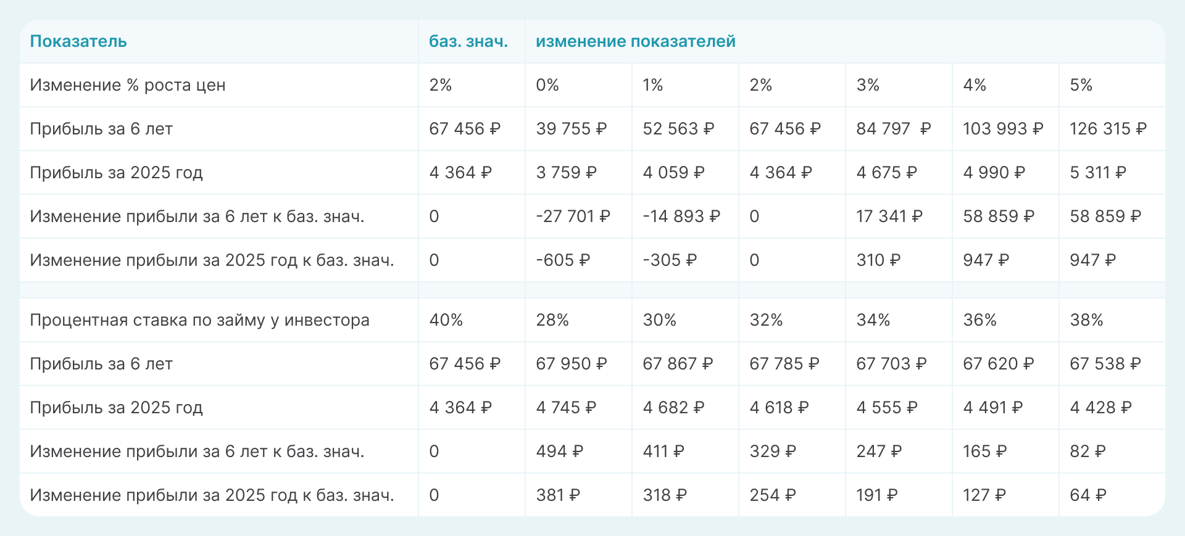Select the -605 ₽ change cell
The height and width of the screenshot is (536, 1185).
click(x=563, y=260)
